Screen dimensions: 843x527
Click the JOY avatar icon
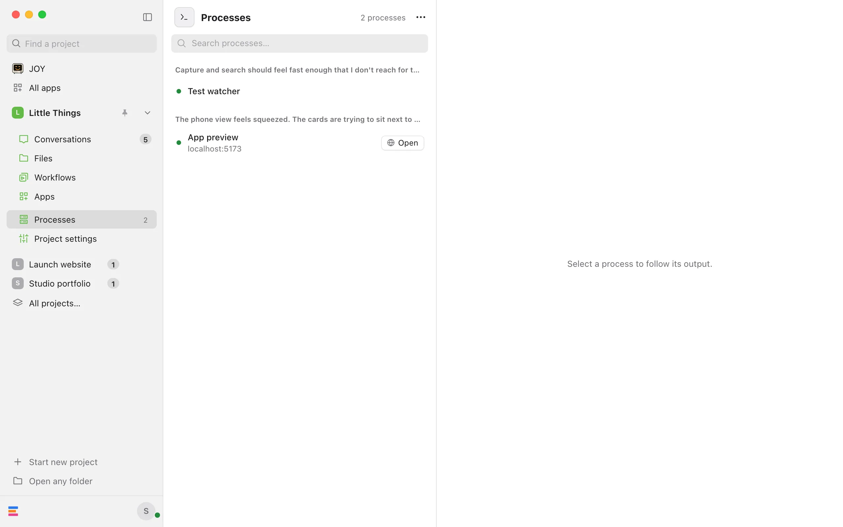click(x=18, y=68)
